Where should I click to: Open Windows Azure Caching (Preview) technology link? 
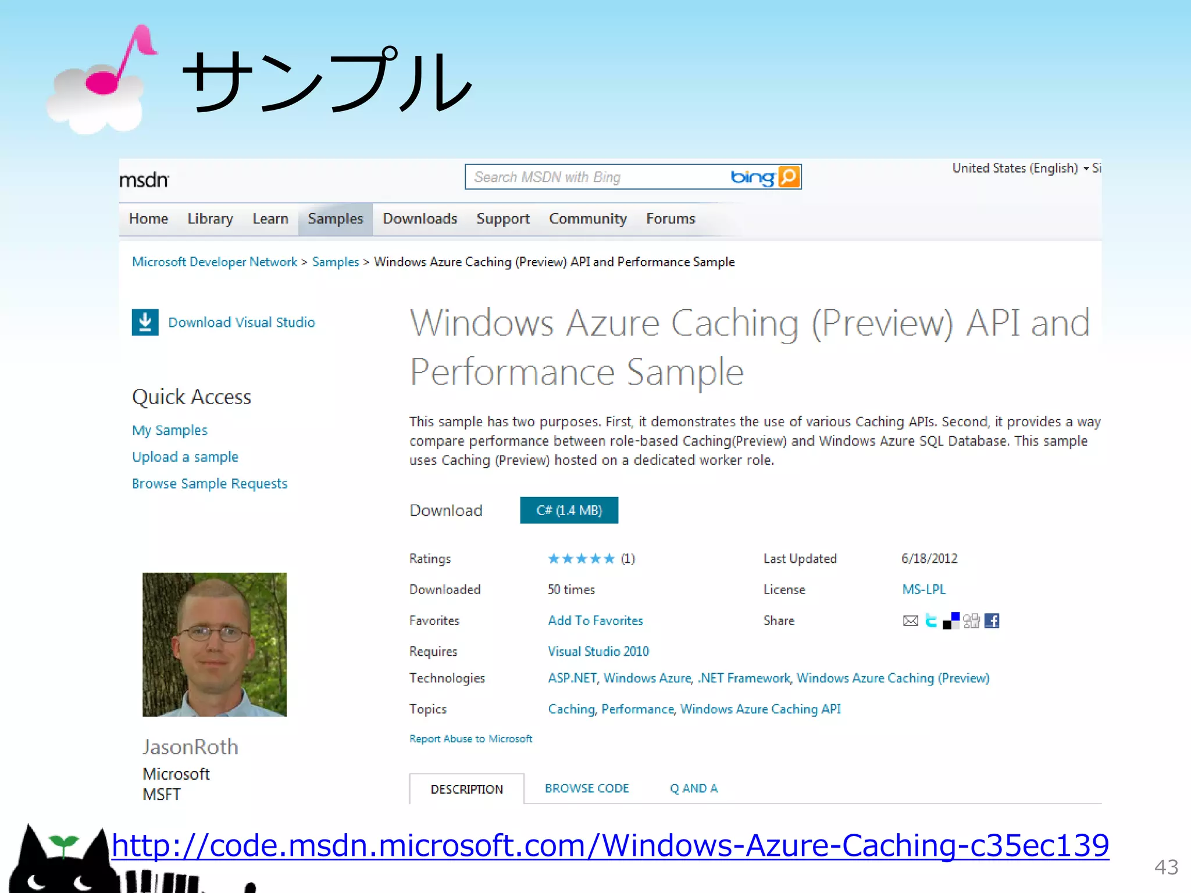point(893,678)
